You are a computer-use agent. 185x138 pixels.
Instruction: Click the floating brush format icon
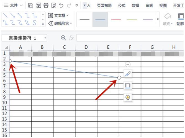128,74
